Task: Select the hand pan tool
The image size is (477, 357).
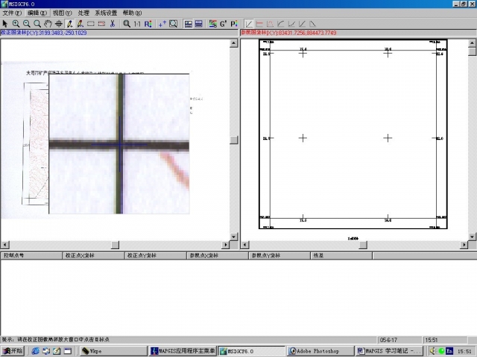Action: click(48, 24)
